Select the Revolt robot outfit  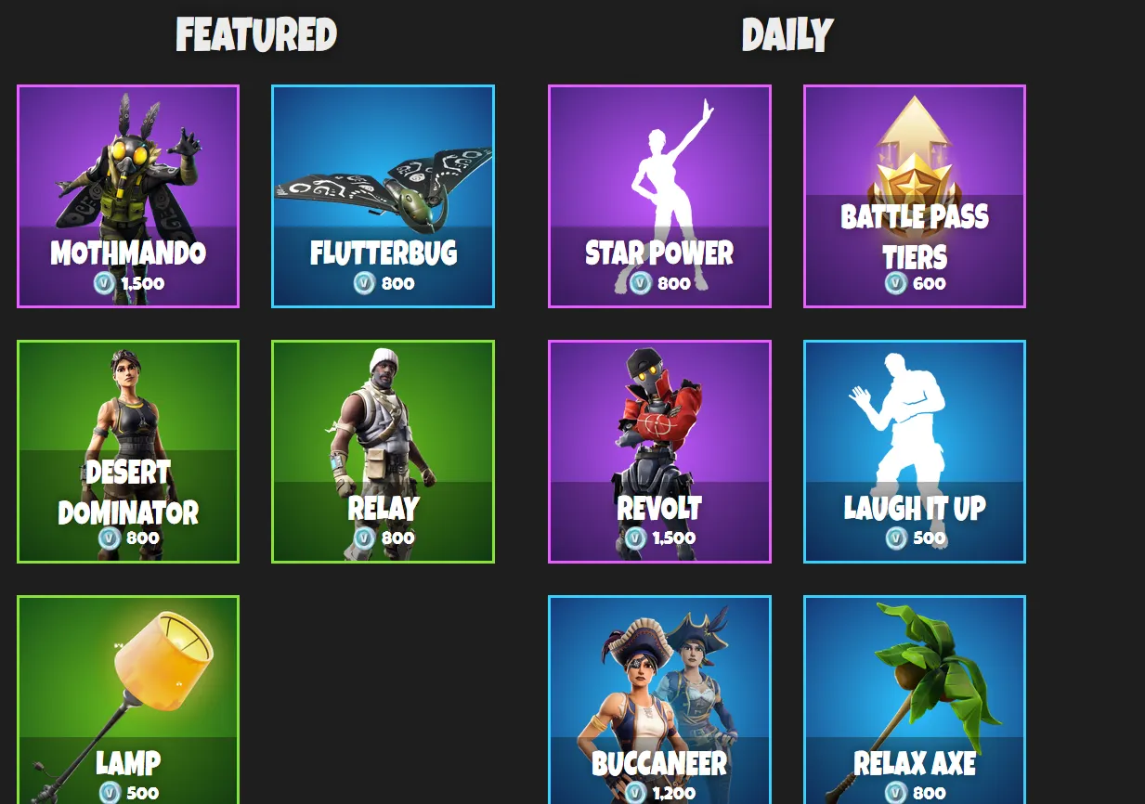click(x=659, y=451)
